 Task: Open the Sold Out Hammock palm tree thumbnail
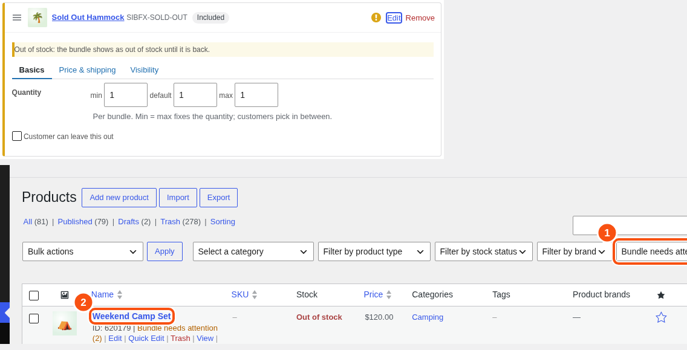[37, 18]
